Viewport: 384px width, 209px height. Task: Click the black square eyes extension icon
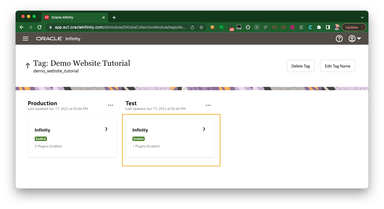pos(239,27)
